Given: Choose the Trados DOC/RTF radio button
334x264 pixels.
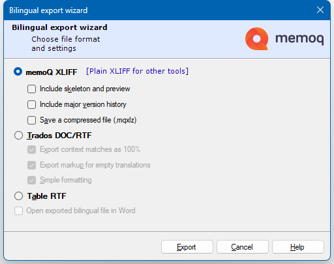Looking at the screenshot, I should coord(18,135).
